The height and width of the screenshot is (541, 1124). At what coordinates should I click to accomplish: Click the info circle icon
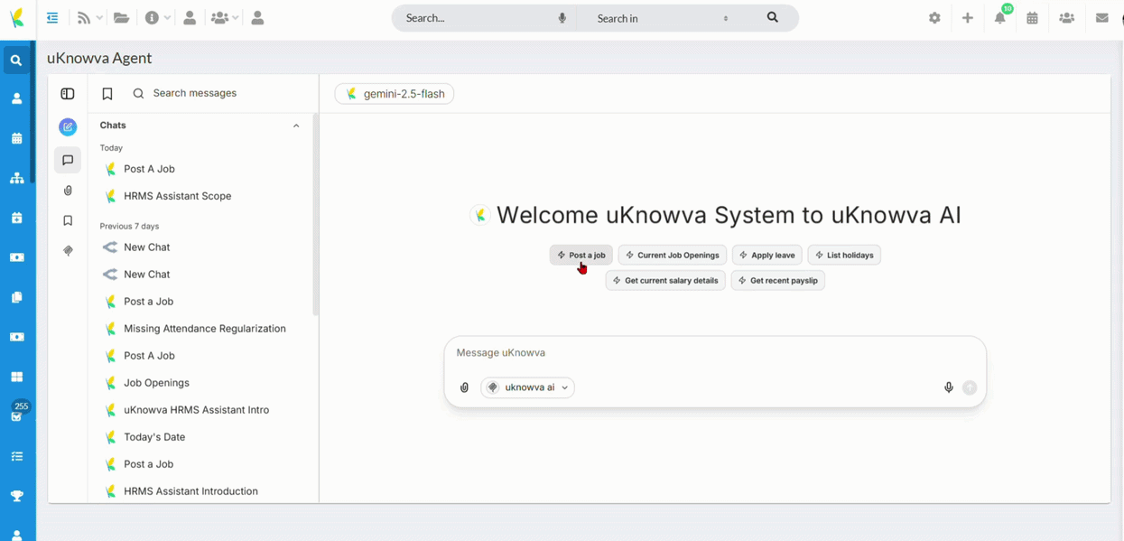pyautogui.click(x=152, y=18)
